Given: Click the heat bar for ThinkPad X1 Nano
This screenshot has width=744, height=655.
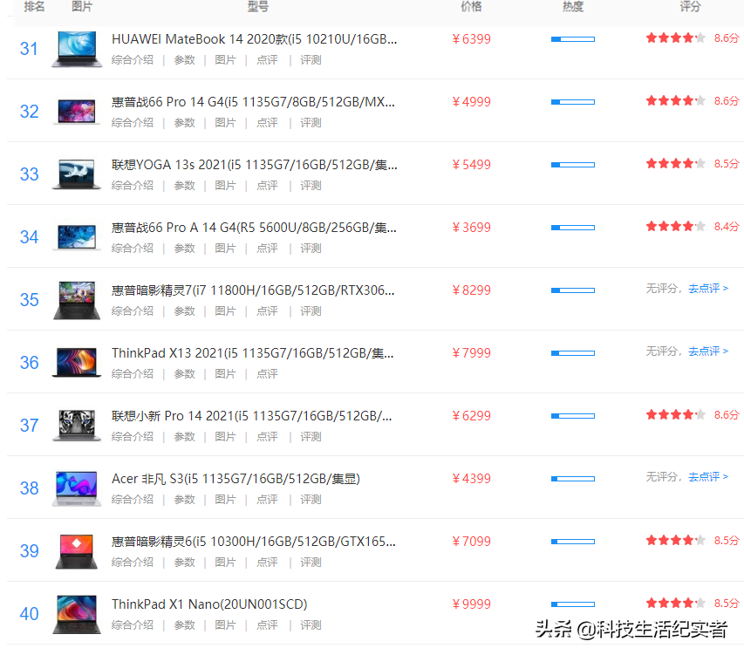Looking at the screenshot, I should 573,604.
